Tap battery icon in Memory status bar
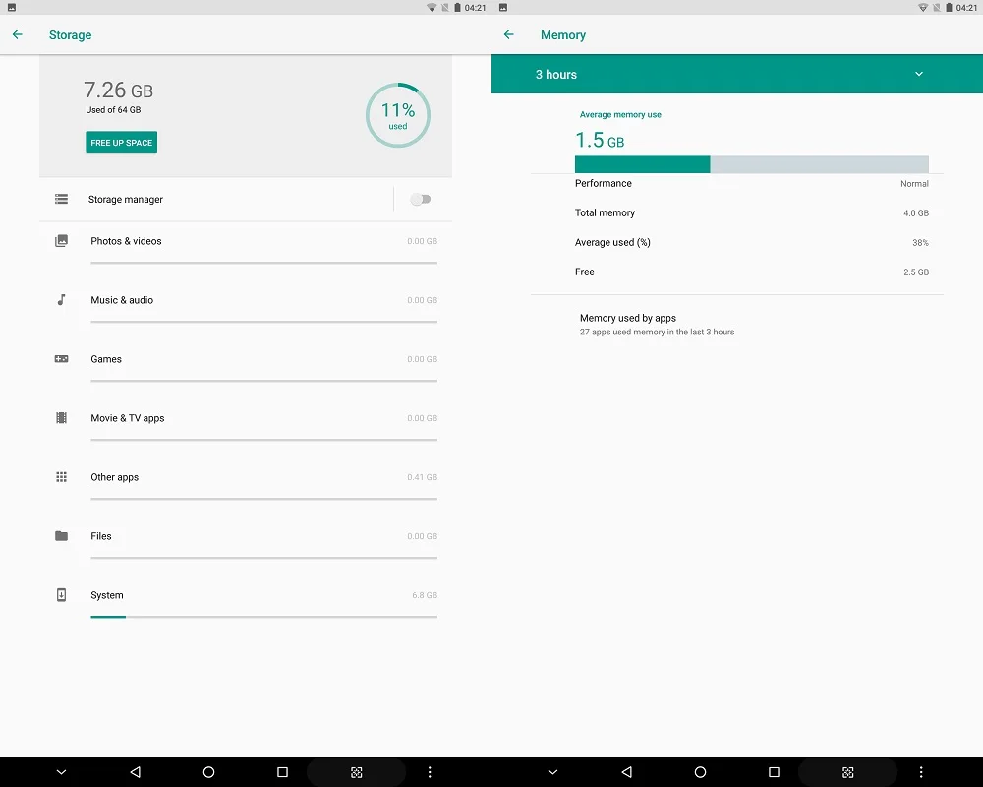Viewport: 983px width, 787px height. coord(950,8)
